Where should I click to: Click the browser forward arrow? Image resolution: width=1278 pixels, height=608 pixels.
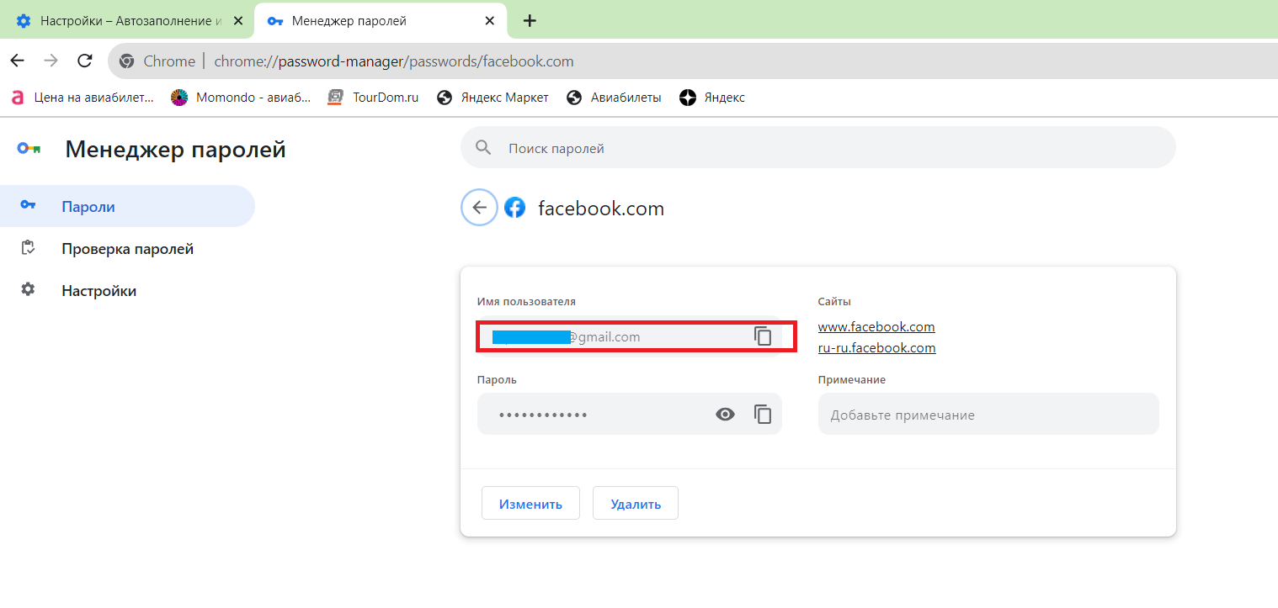click(x=51, y=61)
